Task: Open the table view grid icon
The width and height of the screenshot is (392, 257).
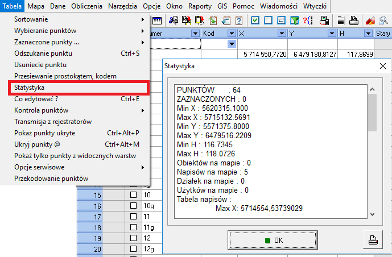Action: coord(157,20)
